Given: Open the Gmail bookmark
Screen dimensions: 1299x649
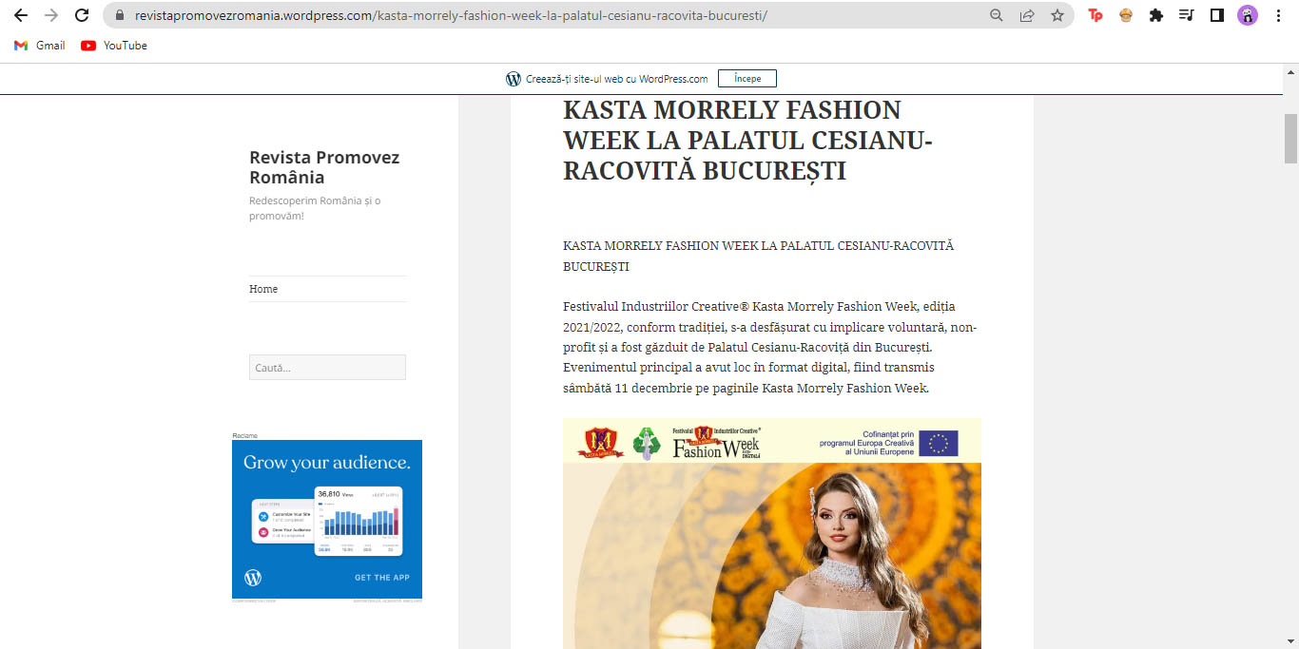Looking at the screenshot, I should point(40,46).
